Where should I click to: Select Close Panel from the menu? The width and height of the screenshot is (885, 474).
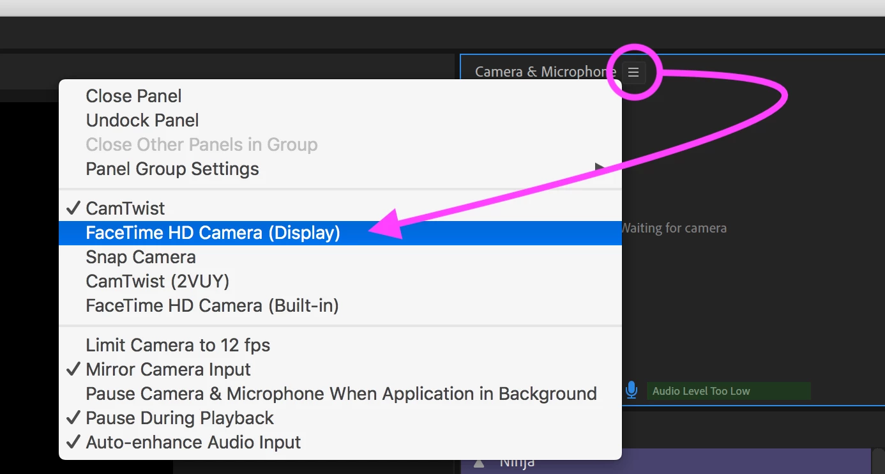click(x=340, y=96)
